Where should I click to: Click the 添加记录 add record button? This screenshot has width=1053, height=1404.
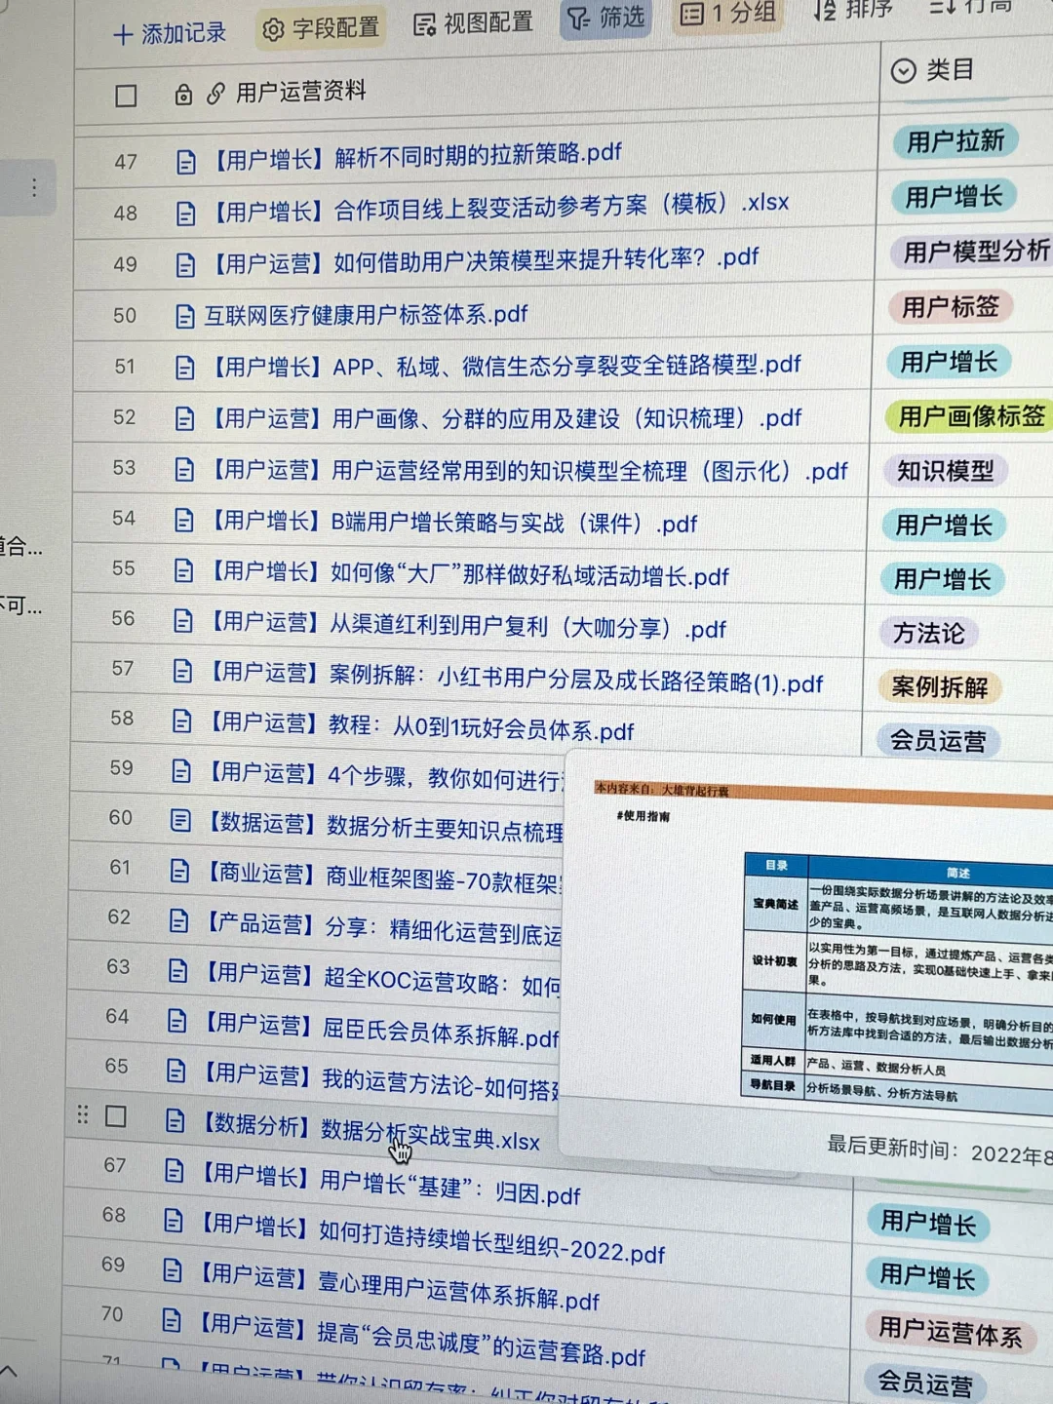tap(170, 34)
